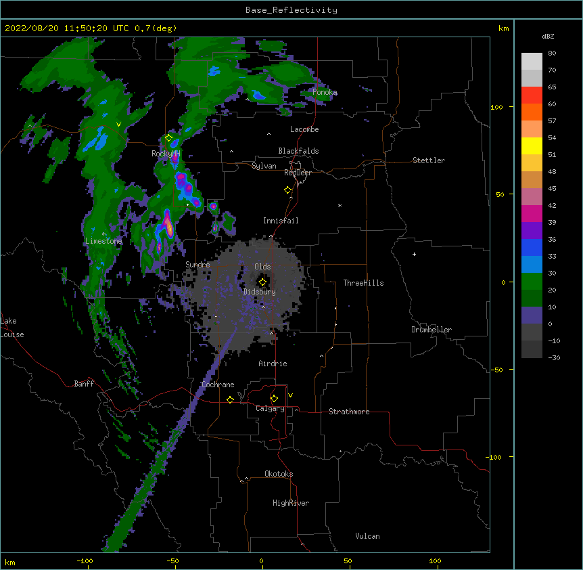Select the Banff label on the map
Image resolution: width=583 pixels, height=570 pixels.
coord(84,384)
